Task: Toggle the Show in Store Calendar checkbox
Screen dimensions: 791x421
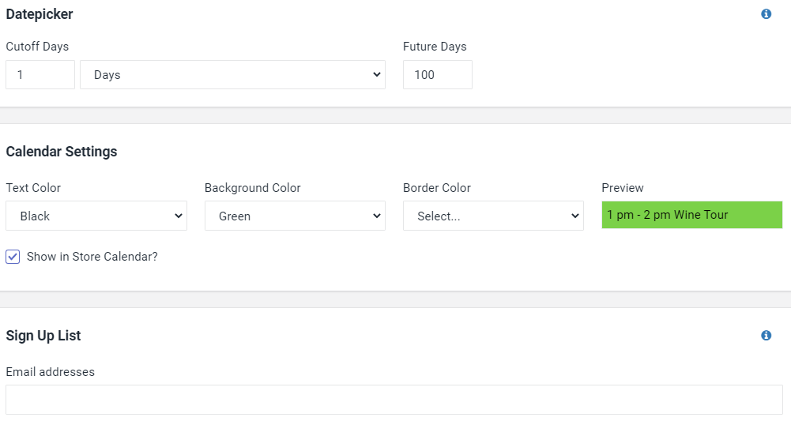Action: pos(13,257)
